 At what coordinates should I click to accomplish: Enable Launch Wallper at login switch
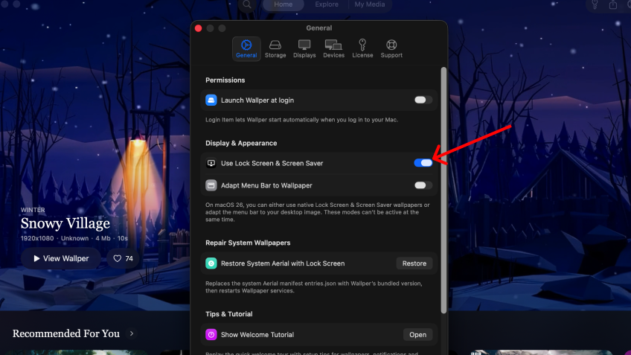pos(423,100)
